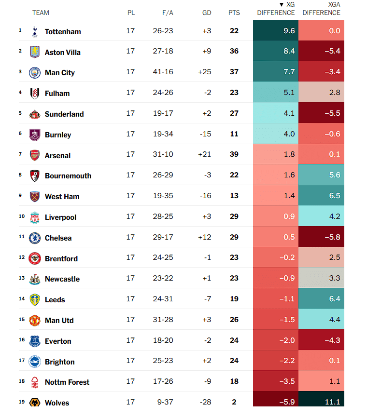Screen dimensions: 367x418
Task: Open the Fulham team link
Action: (57, 94)
